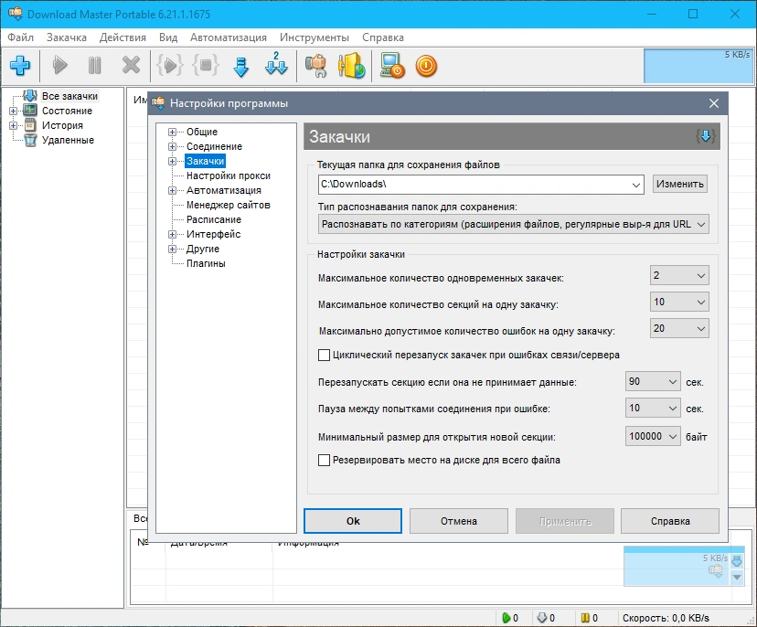Click the Отмена button
757x627 pixels.
(x=459, y=521)
